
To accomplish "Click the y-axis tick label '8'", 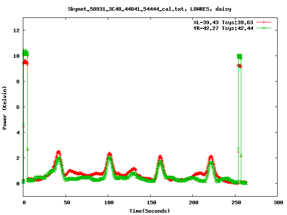I will 18,82.
